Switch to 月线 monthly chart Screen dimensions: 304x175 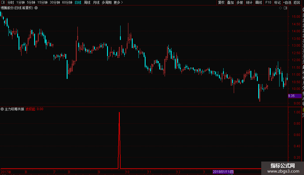[x=96, y=2]
